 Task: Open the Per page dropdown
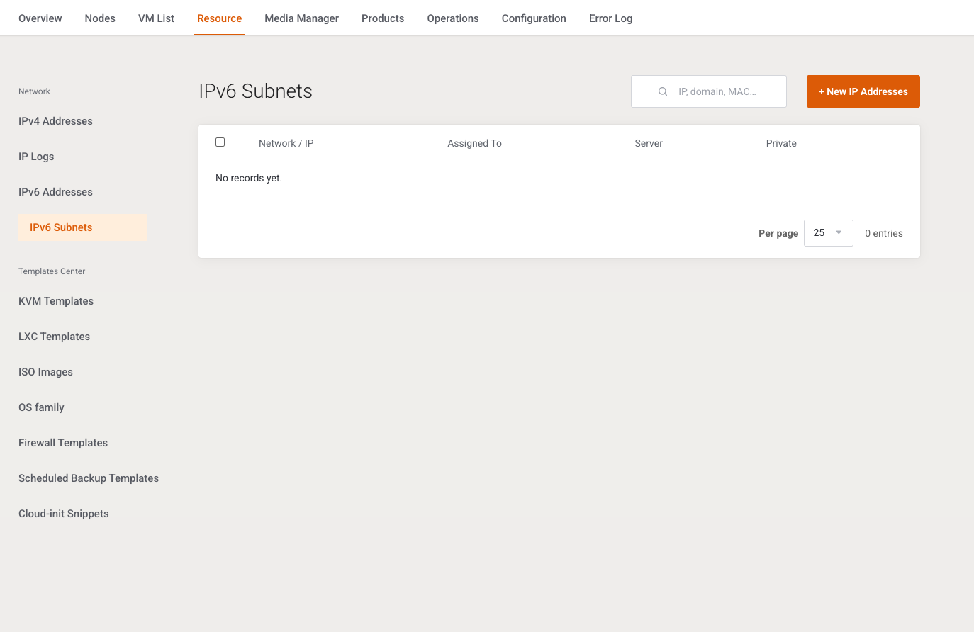[828, 232]
